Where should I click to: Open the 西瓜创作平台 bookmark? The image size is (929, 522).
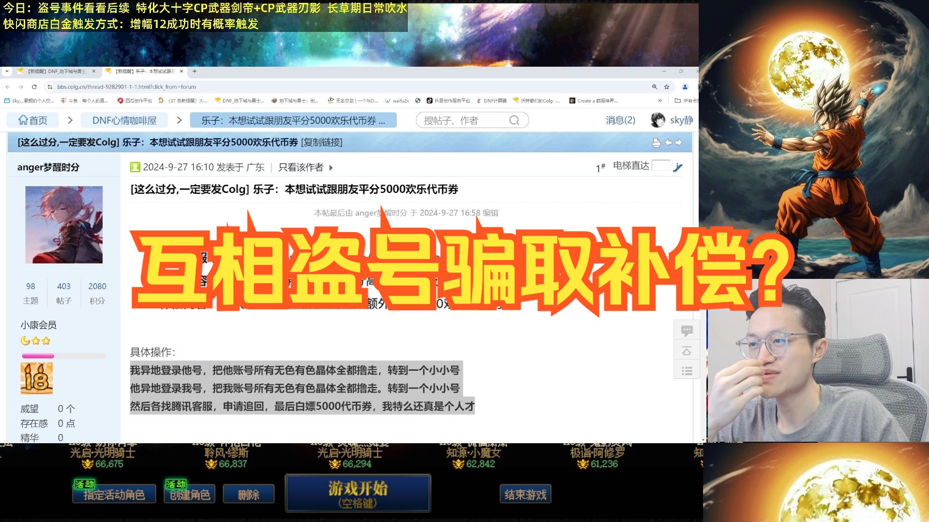pyautogui.click(x=135, y=101)
